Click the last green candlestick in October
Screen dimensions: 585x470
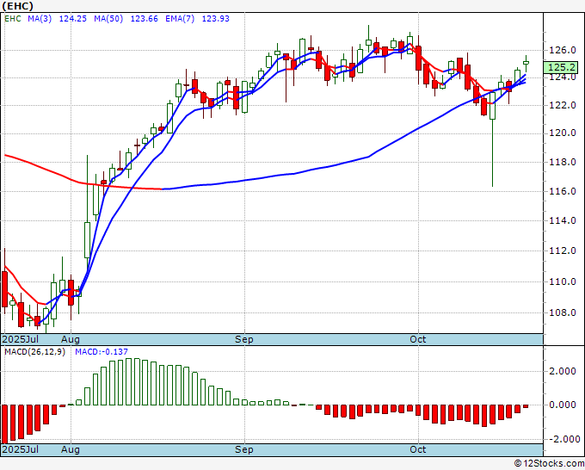tap(526, 64)
